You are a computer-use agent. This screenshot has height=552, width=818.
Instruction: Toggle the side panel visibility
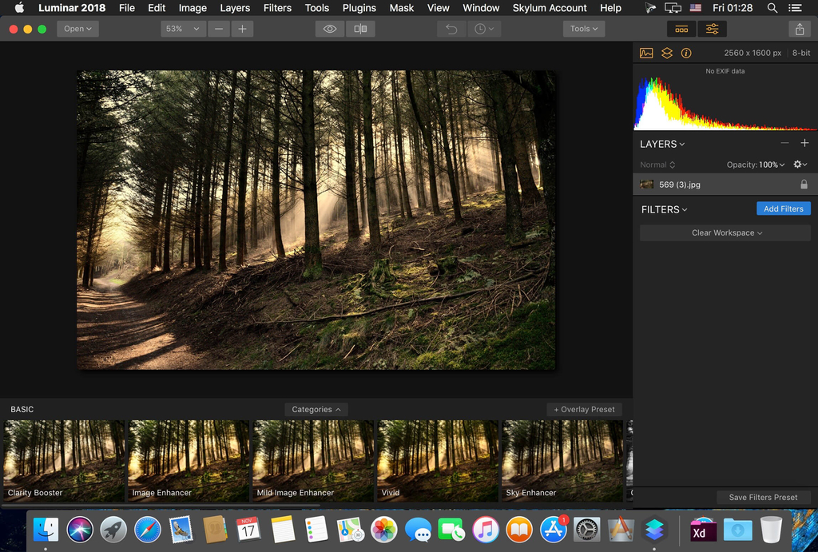tap(712, 29)
